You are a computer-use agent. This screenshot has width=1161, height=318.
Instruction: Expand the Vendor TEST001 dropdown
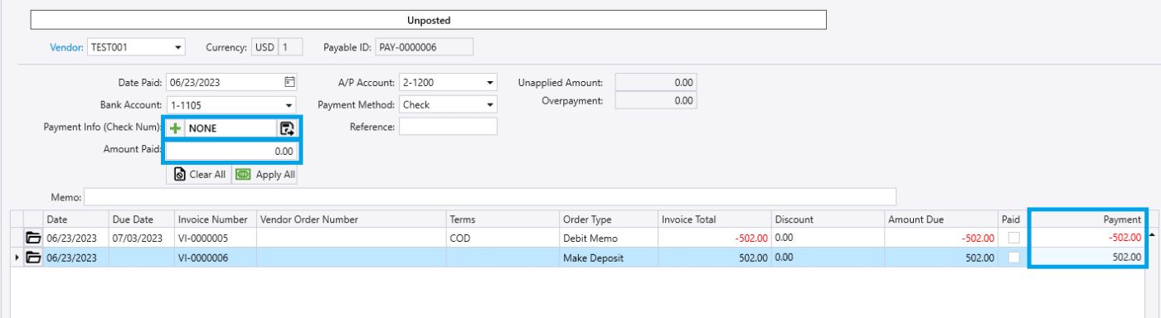coord(178,47)
